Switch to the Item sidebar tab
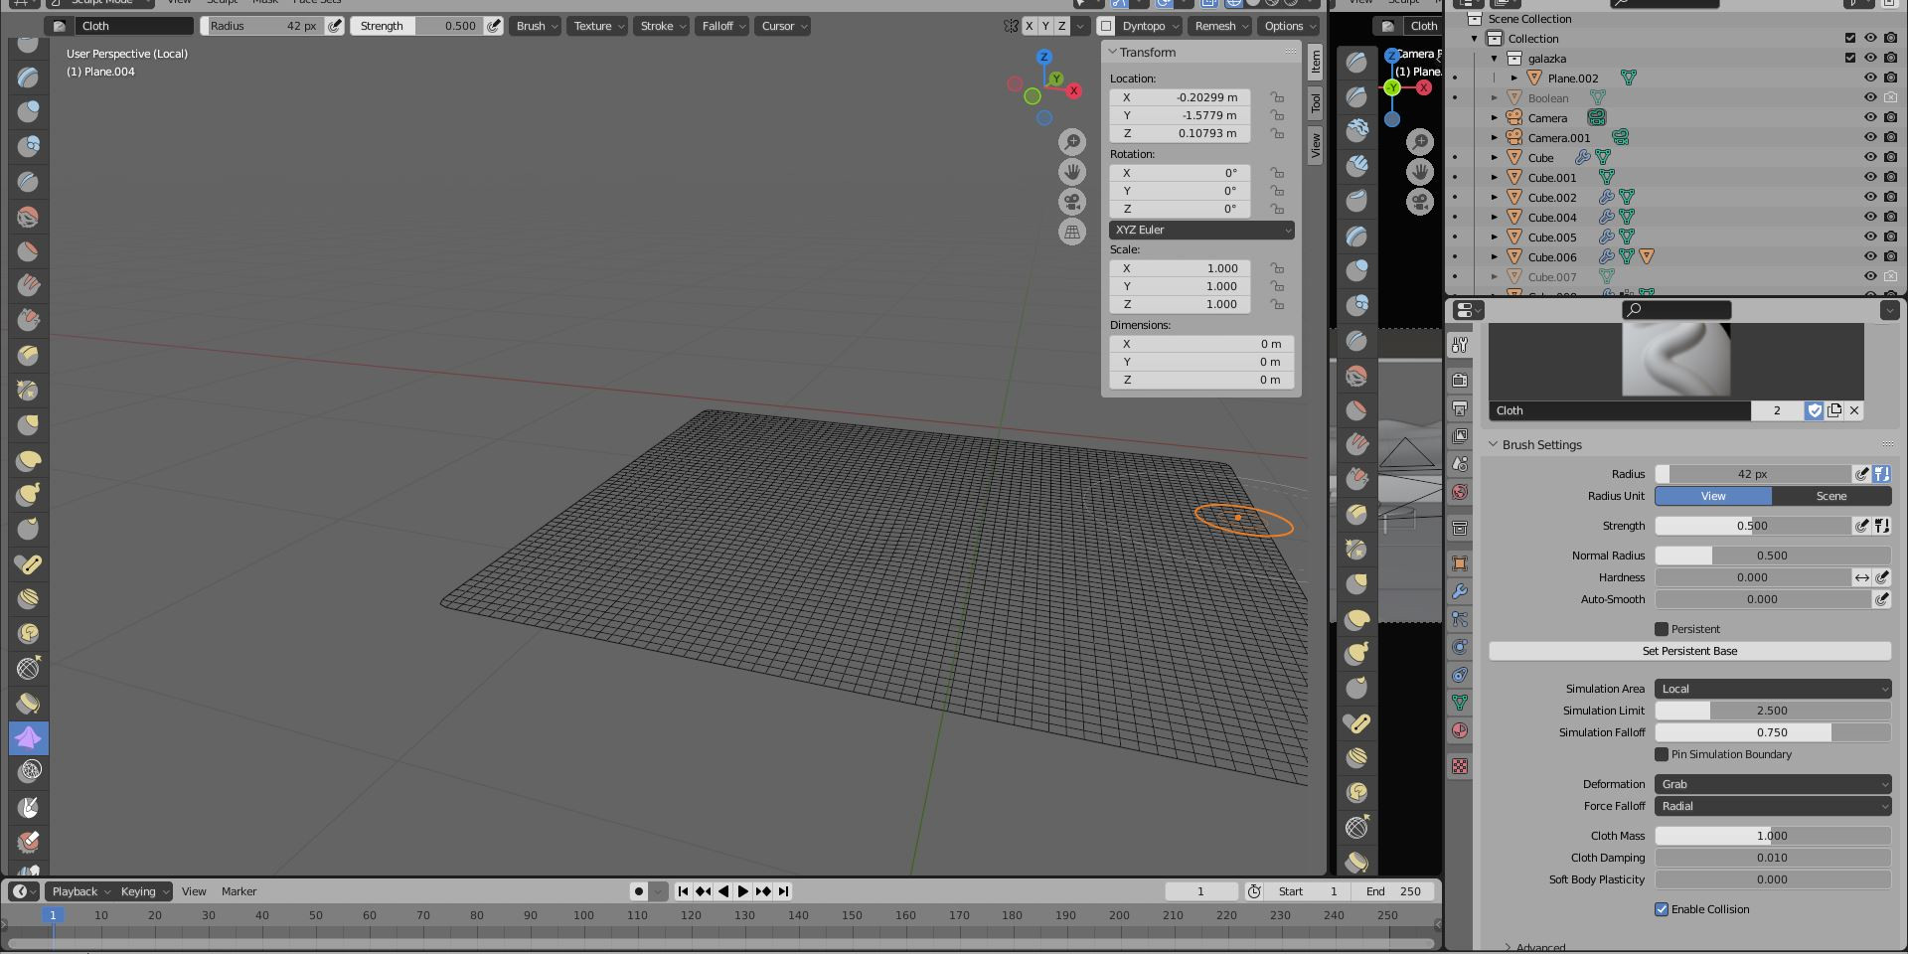 (1316, 62)
